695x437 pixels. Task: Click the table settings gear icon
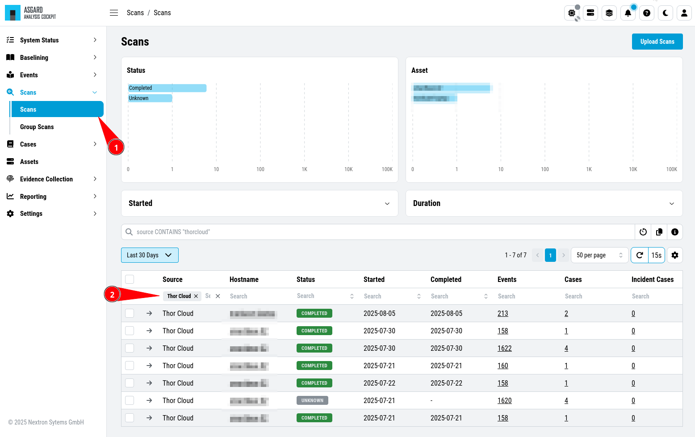(675, 255)
